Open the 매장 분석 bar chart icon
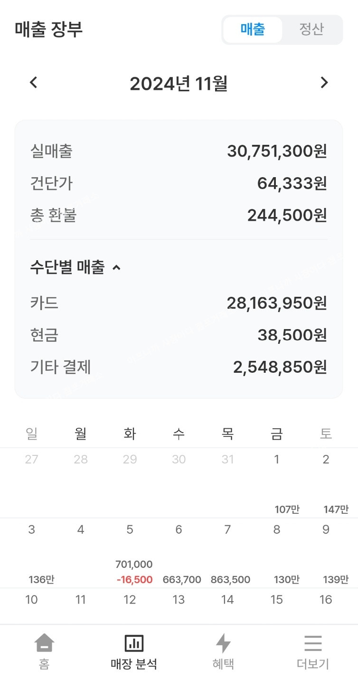 tap(134, 644)
